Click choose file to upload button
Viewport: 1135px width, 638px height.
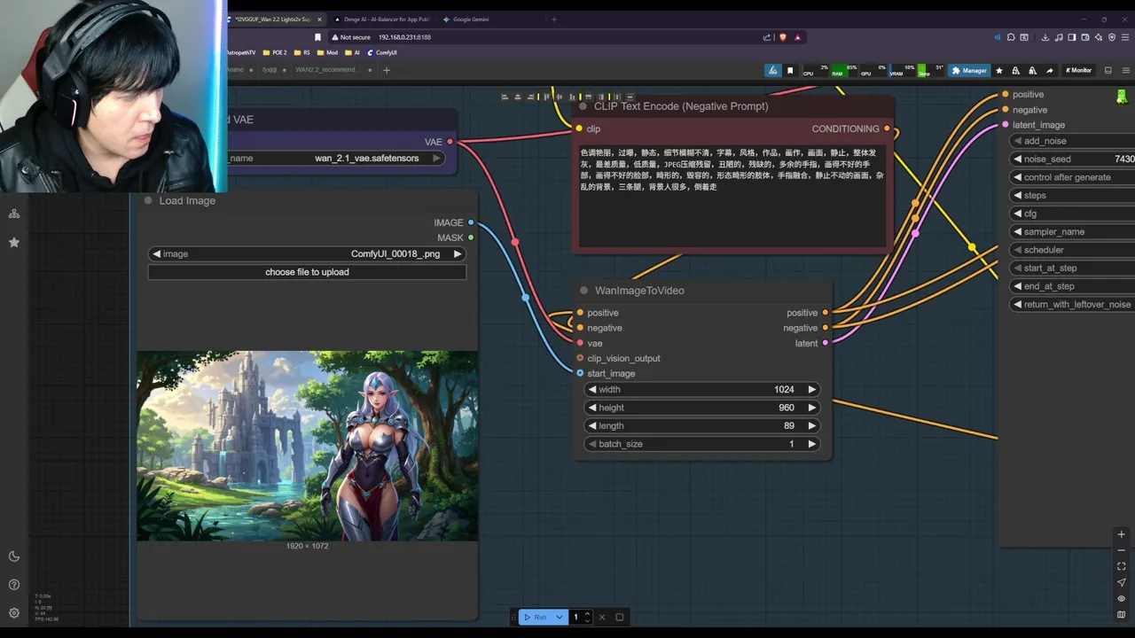(x=307, y=272)
